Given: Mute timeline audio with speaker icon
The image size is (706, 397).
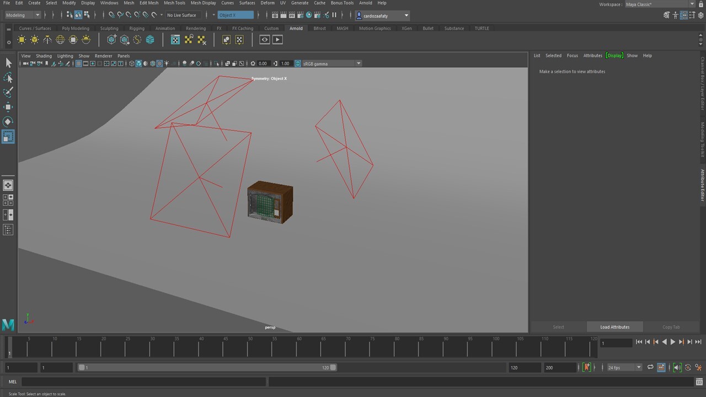Looking at the screenshot, I should 677,367.
